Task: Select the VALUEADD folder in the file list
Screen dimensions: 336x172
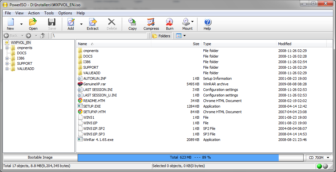Action: click(x=92, y=73)
